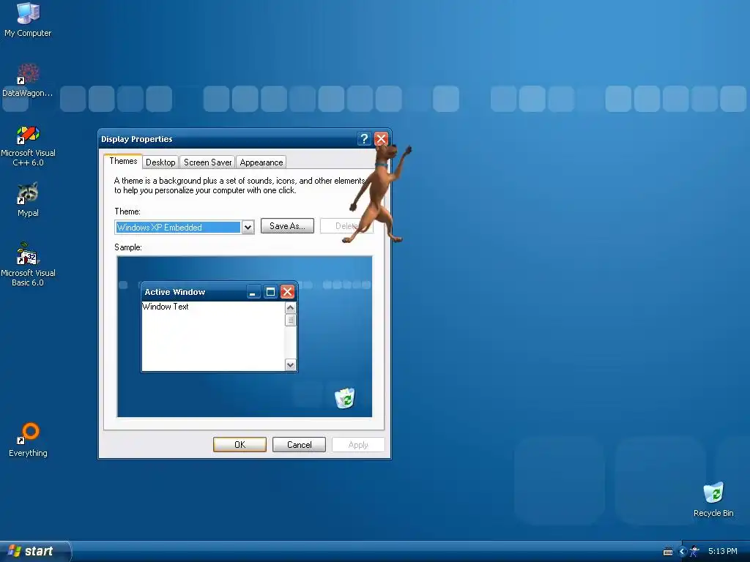750x562 pixels.
Task: Select the Microsoft Visual C++ 6.0 shortcut
Action: [28, 146]
